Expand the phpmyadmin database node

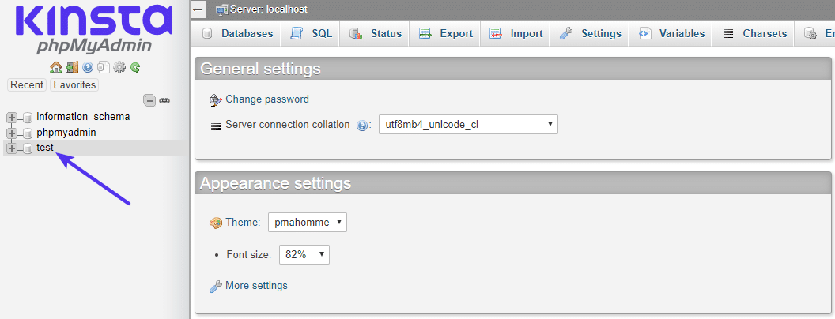(12, 133)
